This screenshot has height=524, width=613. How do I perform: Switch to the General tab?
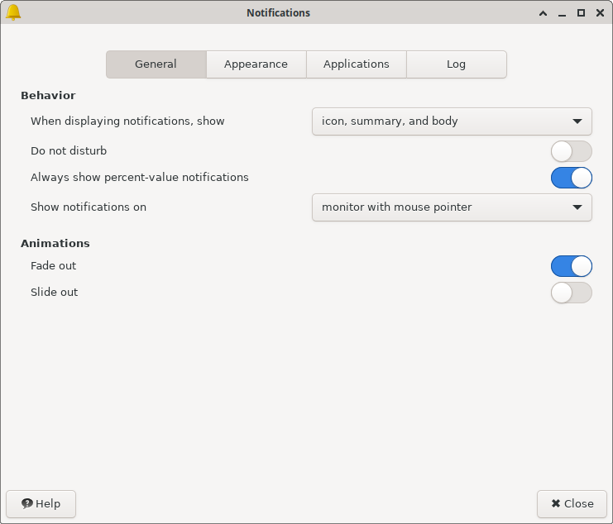click(156, 64)
